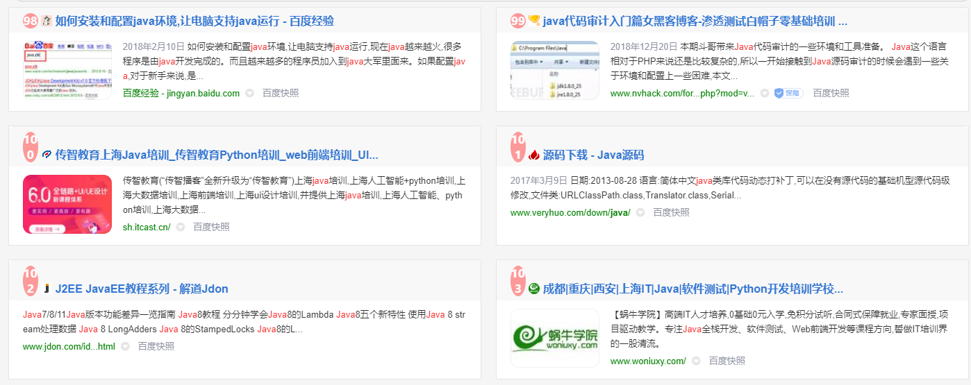This screenshot has height=385, width=971.
Task: Open the Program Files Java folder thumbnail
Action: coord(554,70)
